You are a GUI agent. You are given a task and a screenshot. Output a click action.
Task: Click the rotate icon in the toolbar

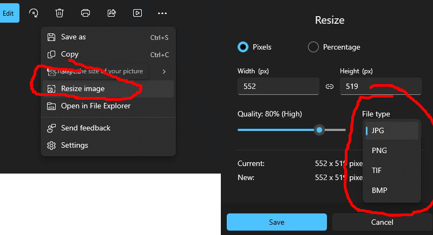coord(34,13)
